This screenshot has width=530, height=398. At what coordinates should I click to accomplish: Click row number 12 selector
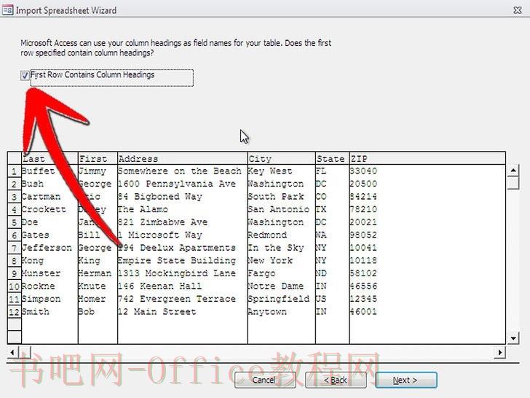pyautogui.click(x=15, y=312)
